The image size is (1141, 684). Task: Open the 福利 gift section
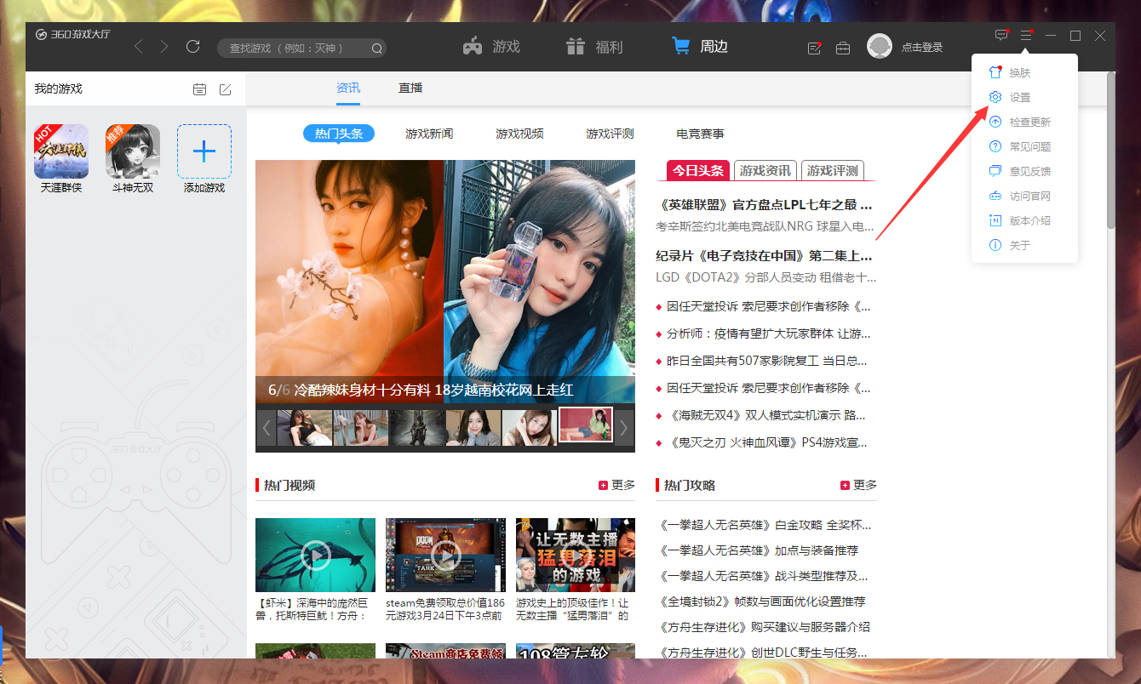593,46
